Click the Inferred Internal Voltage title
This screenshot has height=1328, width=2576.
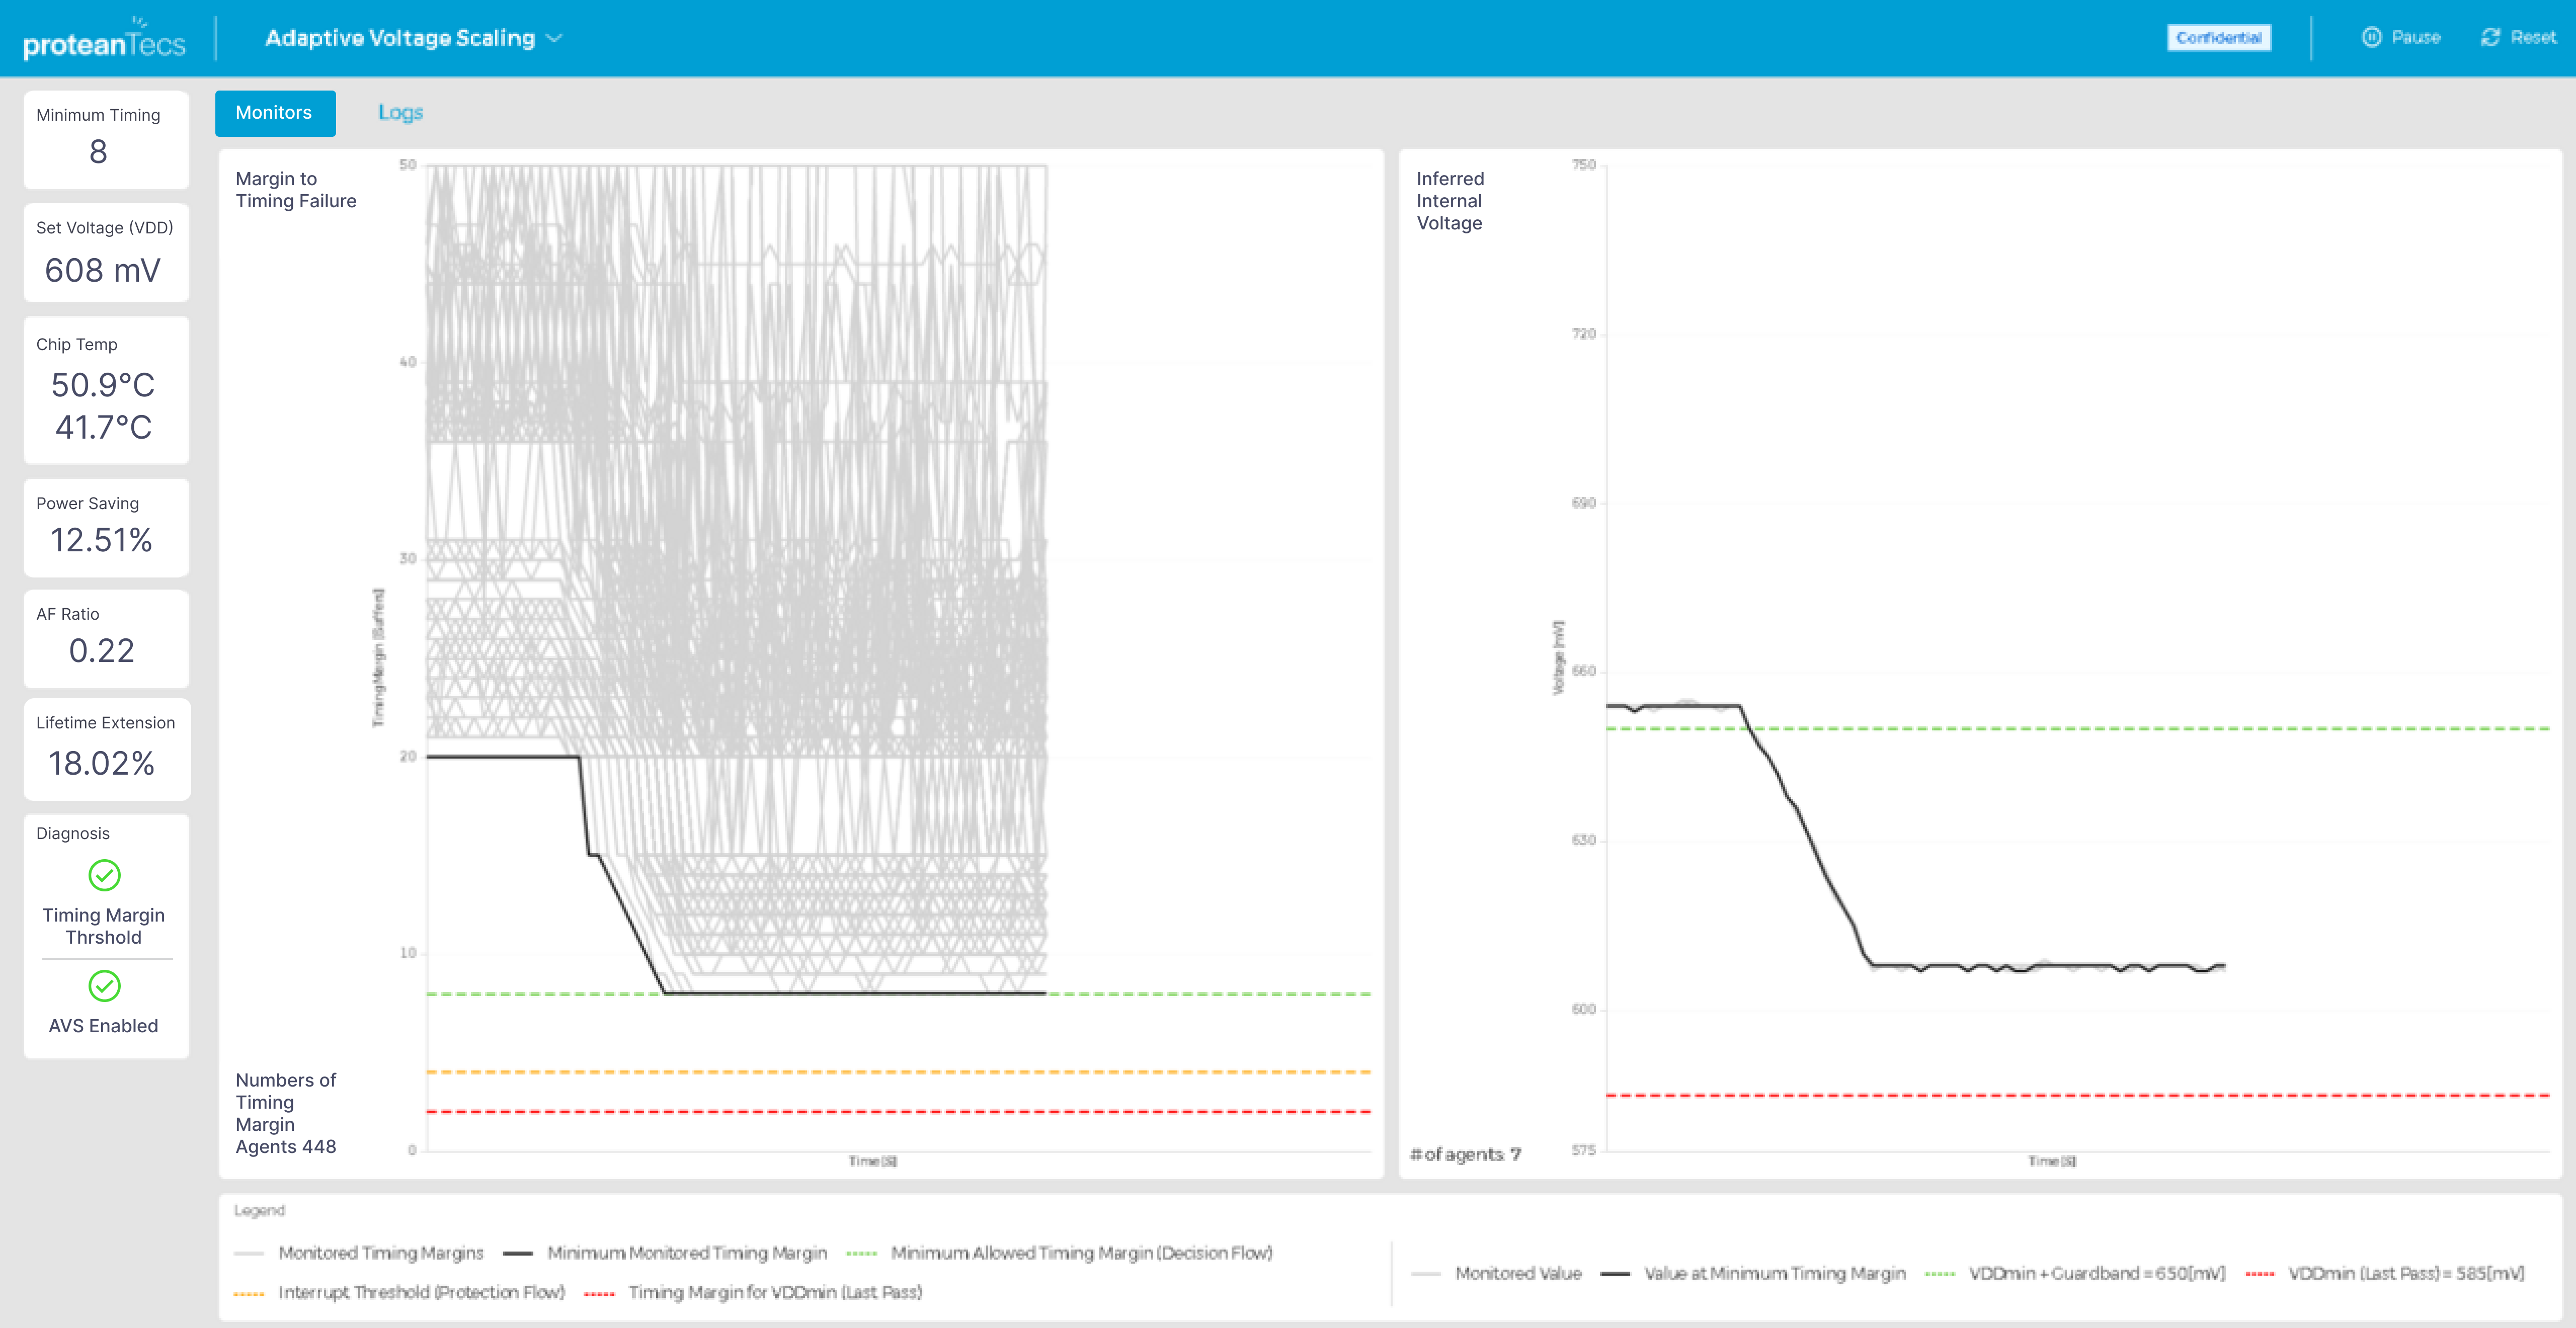[1450, 201]
